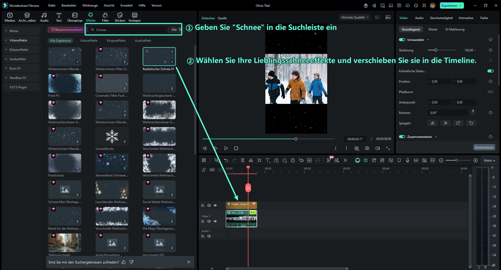This screenshot has height=270, width=501.
Task: Open the Bearbeiten menu
Action: coord(69,5)
